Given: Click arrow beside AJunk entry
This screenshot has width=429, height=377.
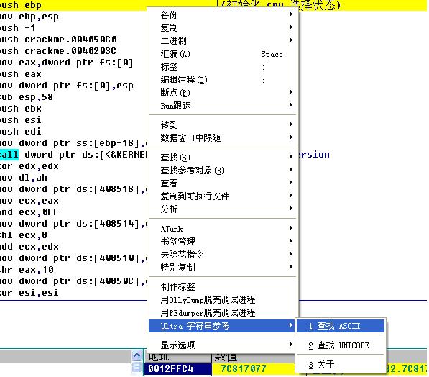Looking at the screenshot, I should tap(291, 228).
